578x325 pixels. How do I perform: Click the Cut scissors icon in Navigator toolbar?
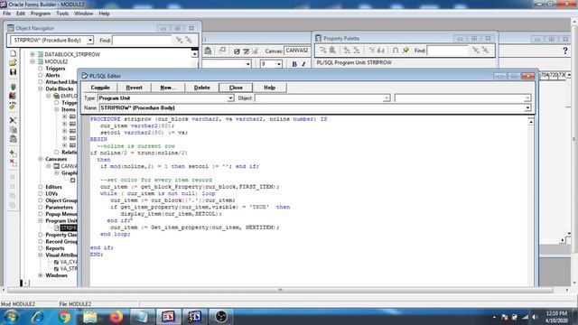pos(13,120)
